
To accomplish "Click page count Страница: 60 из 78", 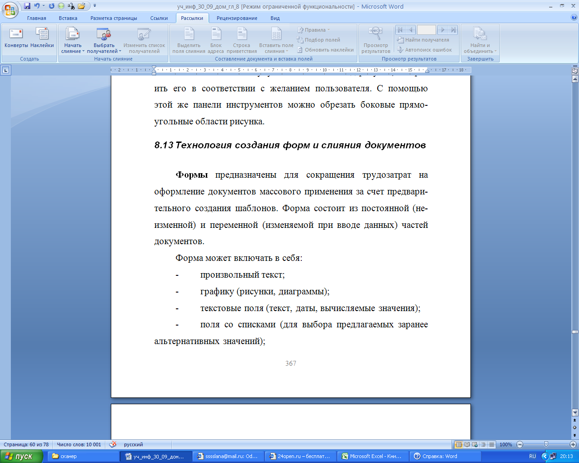I will point(26,444).
